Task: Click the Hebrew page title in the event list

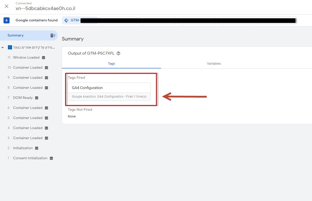Action: coord(34,47)
